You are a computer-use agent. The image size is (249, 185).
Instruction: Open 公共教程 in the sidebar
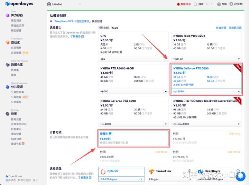(x=16, y=97)
